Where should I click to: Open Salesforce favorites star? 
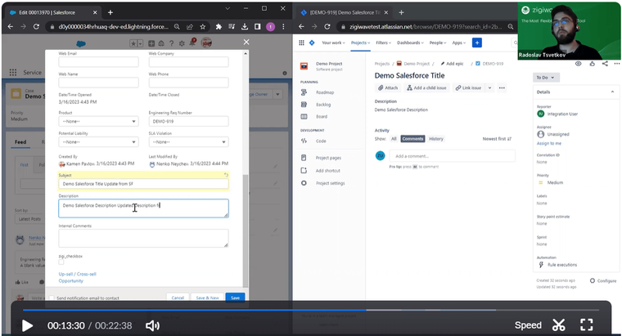[x=133, y=43]
